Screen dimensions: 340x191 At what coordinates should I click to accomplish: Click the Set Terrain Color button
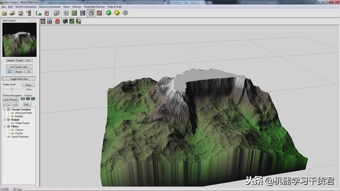19,67
